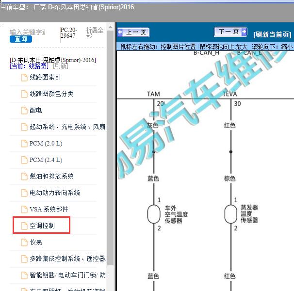Viewport: 294px width, 291px height.
Task: Open the 线路图索引 tree item
Action: coord(45,77)
